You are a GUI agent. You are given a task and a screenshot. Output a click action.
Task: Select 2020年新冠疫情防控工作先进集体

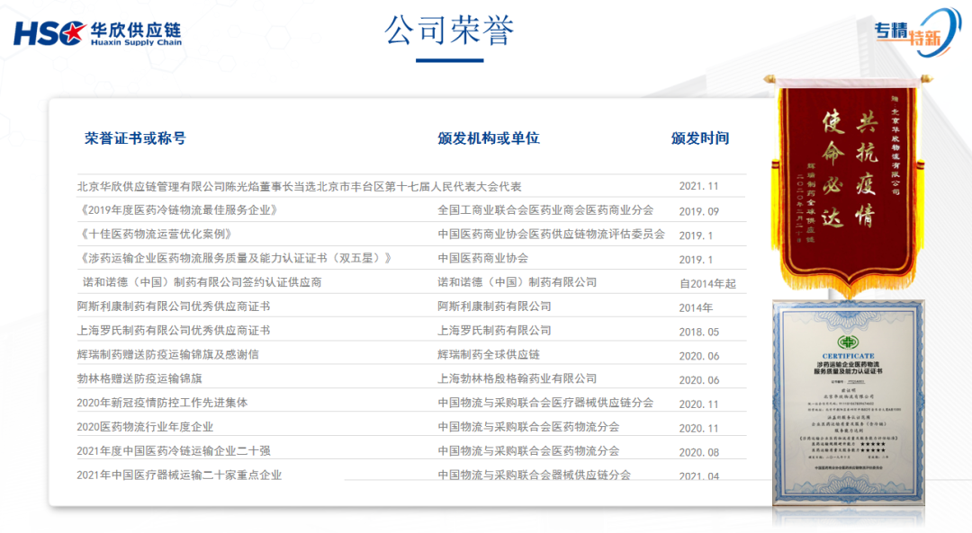[x=162, y=404]
